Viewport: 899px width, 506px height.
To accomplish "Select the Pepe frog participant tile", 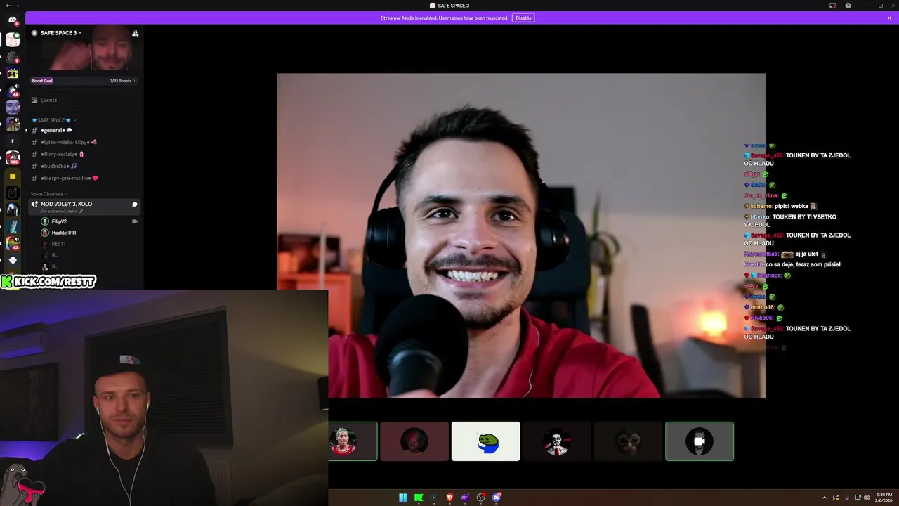I will [x=486, y=441].
